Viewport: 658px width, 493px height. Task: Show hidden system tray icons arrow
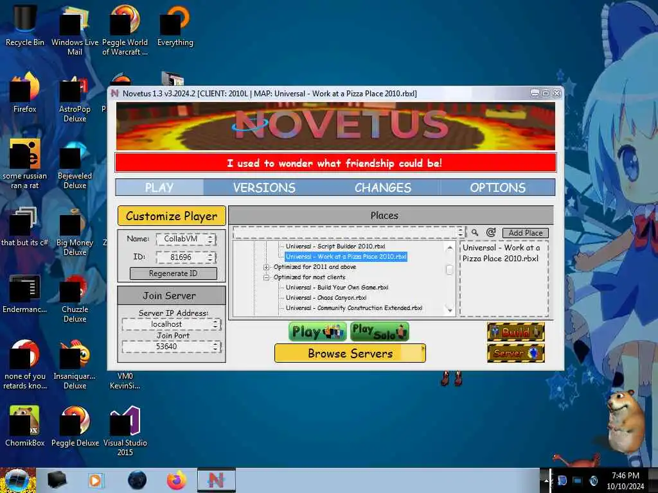click(546, 480)
